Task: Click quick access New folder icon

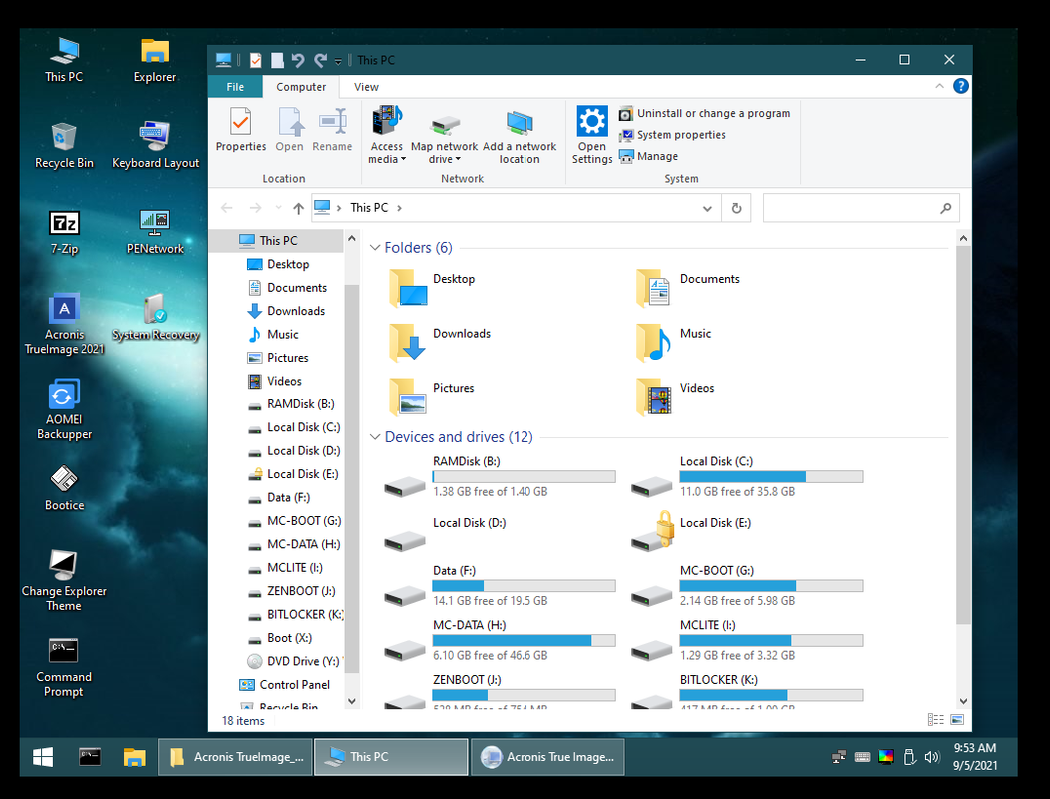Action: pyautogui.click(x=277, y=60)
